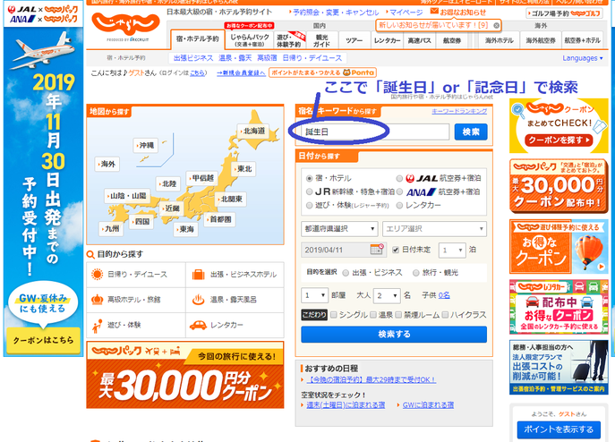Select JR新幹線・特急+宿泊 radio option
Screen dimensions: 615x442
(309, 191)
